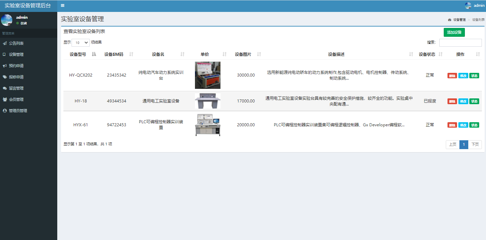Click 下页 in the pagination controls
This screenshot has width=486, height=240.
(x=475, y=144)
